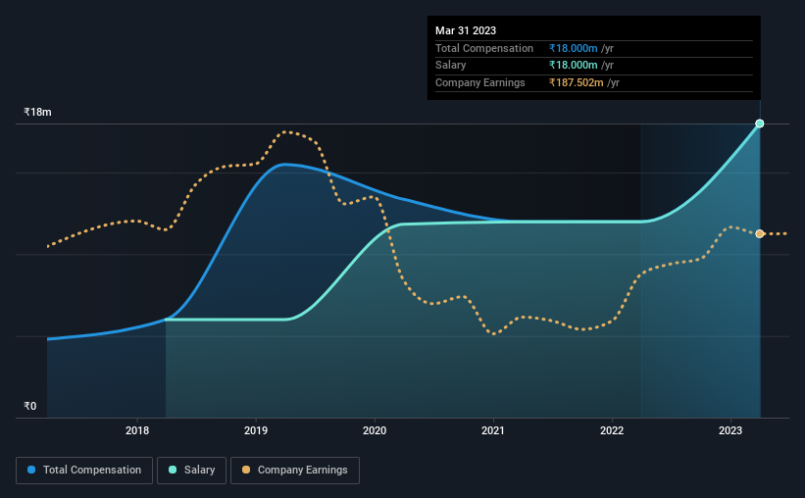This screenshot has height=498, width=805.
Task: Click the blue Total Compensation legend dot
Action: pyautogui.click(x=31, y=470)
